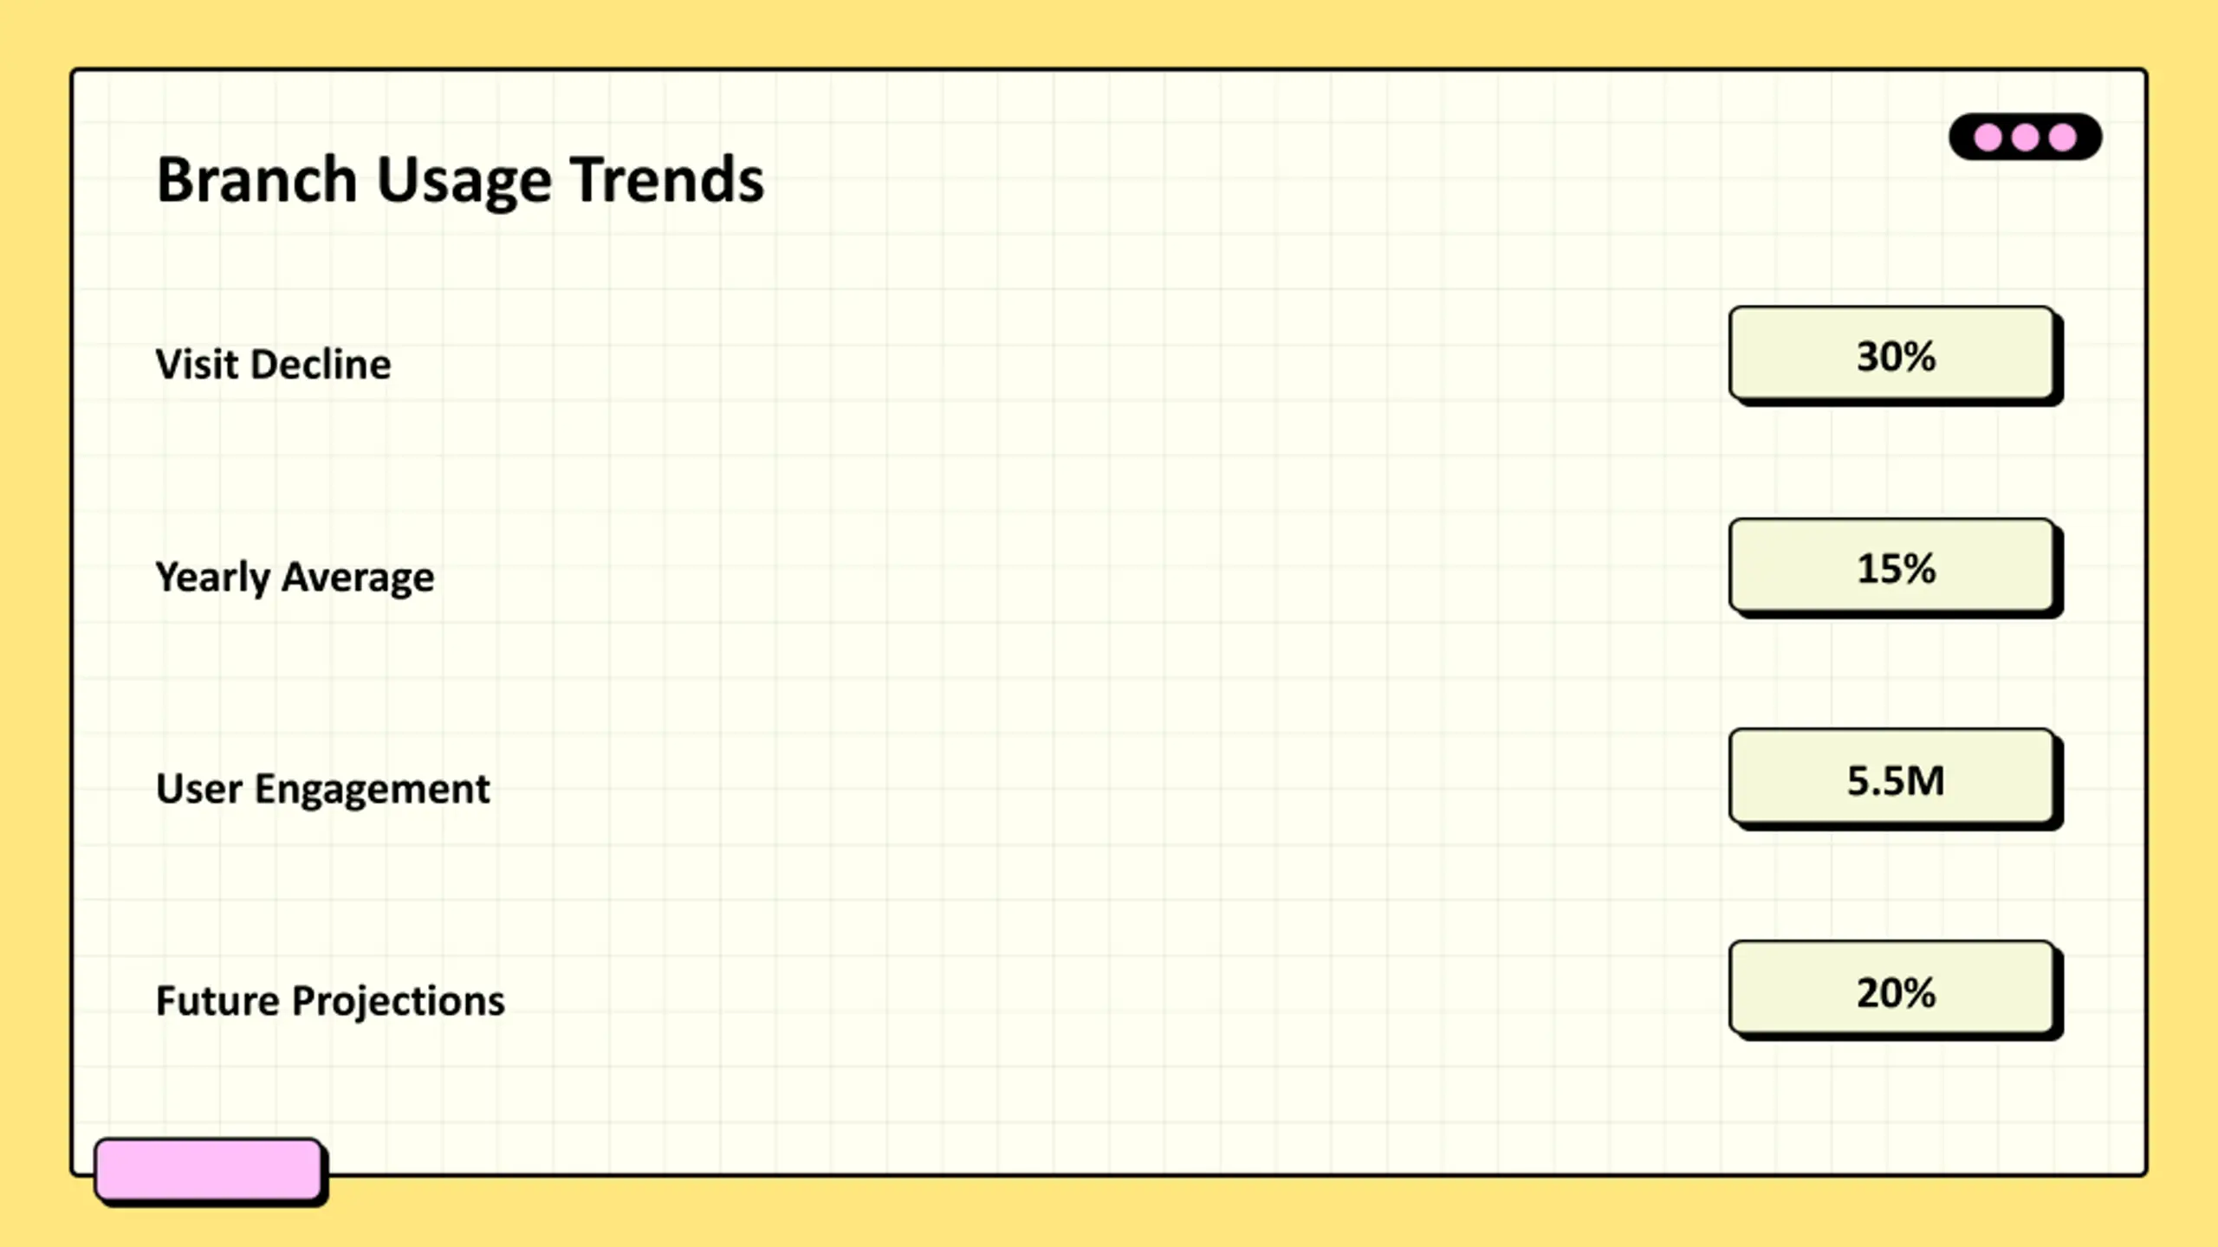Select the 30% value box
This screenshot has width=2218, height=1247.
coord(1892,354)
